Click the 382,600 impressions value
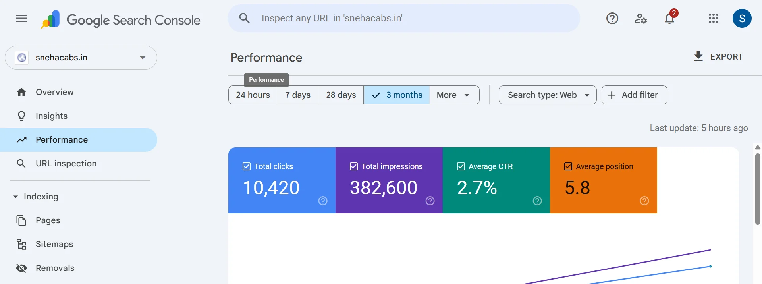The height and width of the screenshot is (284, 762). [x=384, y=187]
